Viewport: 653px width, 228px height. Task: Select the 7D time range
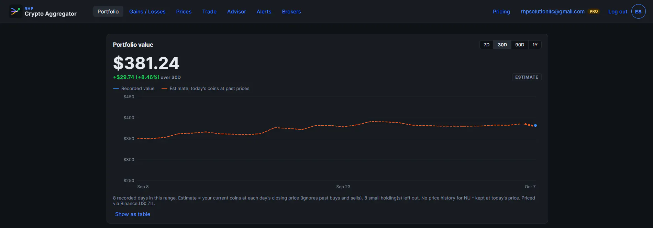(486, 45)
